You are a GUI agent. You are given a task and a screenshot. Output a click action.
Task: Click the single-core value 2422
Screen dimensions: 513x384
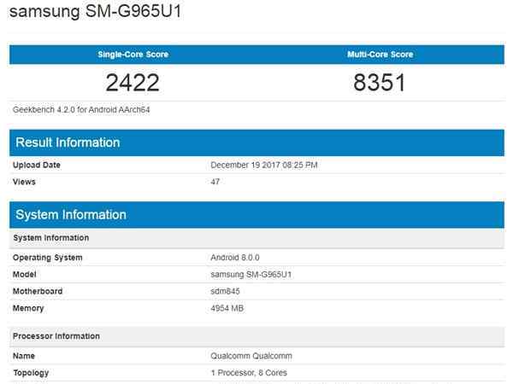click(x=133, y=82)
